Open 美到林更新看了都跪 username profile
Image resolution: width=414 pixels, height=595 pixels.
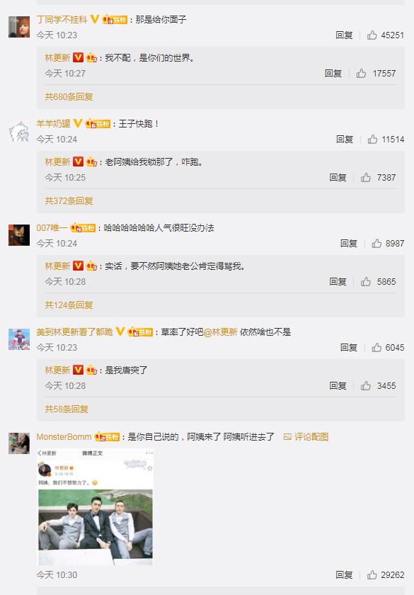75,332
